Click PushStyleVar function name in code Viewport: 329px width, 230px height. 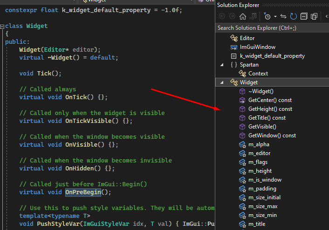click(x=59, y=223)
